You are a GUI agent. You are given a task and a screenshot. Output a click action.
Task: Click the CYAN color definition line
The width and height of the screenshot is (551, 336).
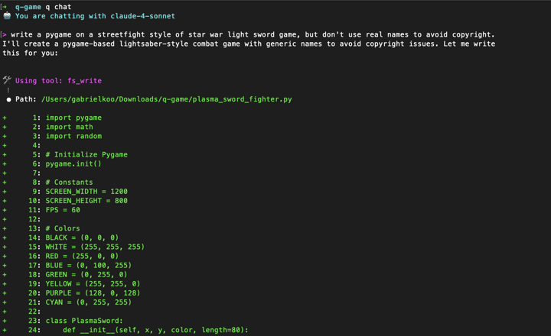pyautogui.click(x=86, y=302)
